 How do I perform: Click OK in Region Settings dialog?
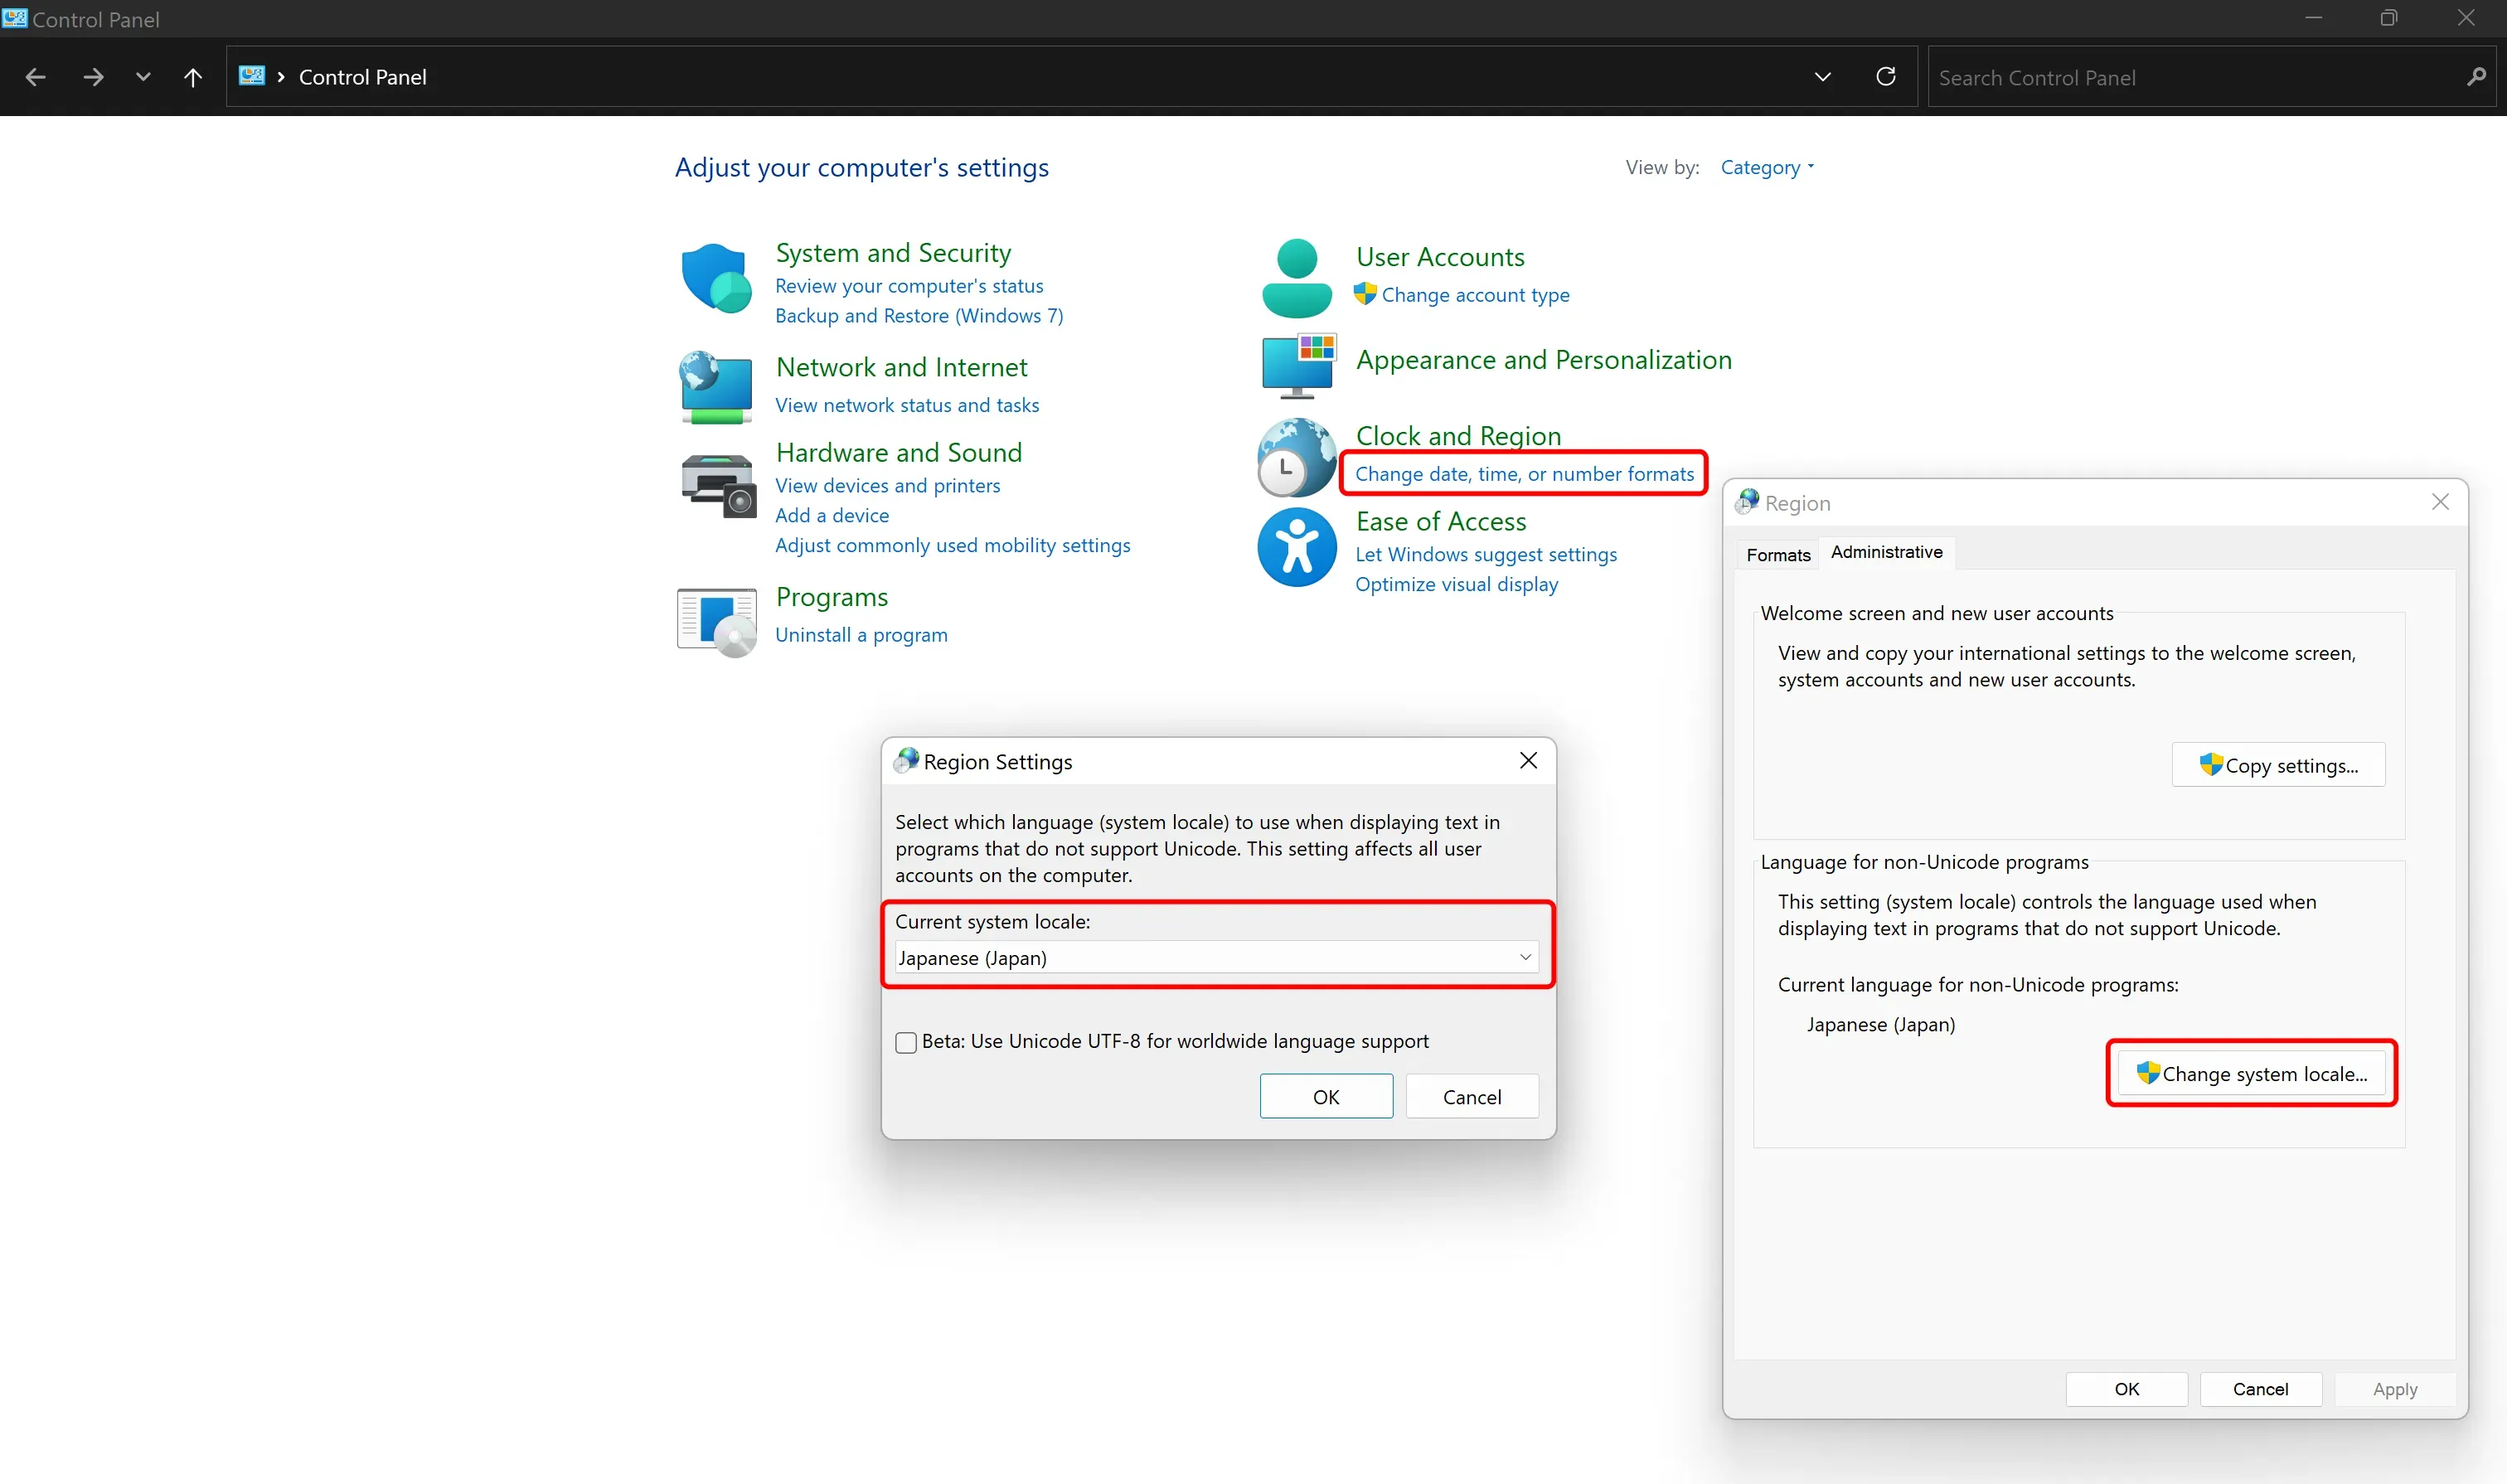pyautogui.click(x=1325, y=1096)
